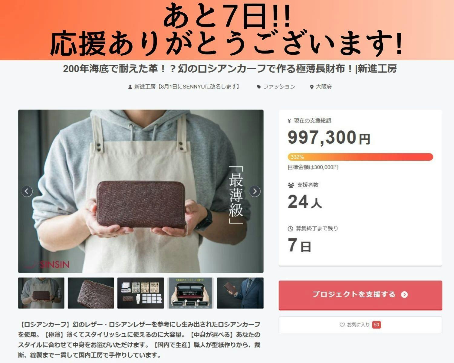Click the clock icon beside 募集終了まで残り
This screenshot has height=363, width=454.
click(290, 229)
